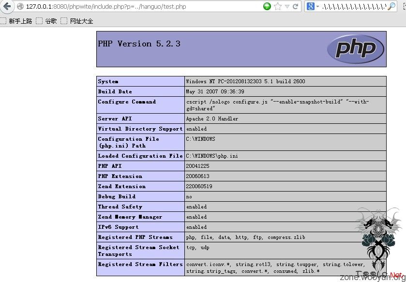Select the 20041225 value
406x282 pixels.
(197, 166)
